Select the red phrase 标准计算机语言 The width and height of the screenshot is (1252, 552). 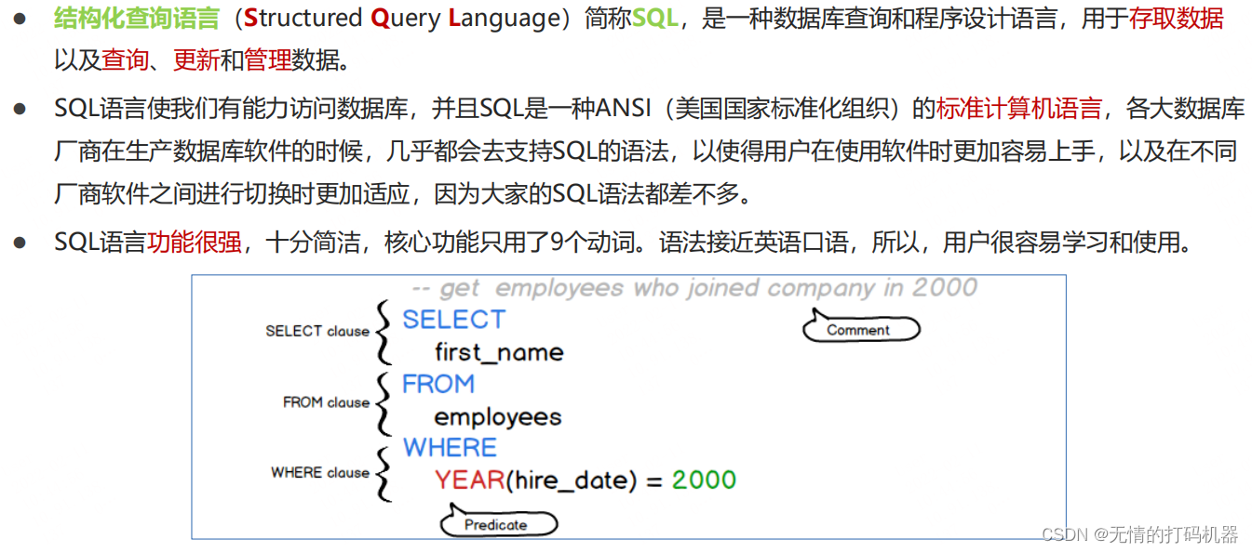tap(1019, 109)
